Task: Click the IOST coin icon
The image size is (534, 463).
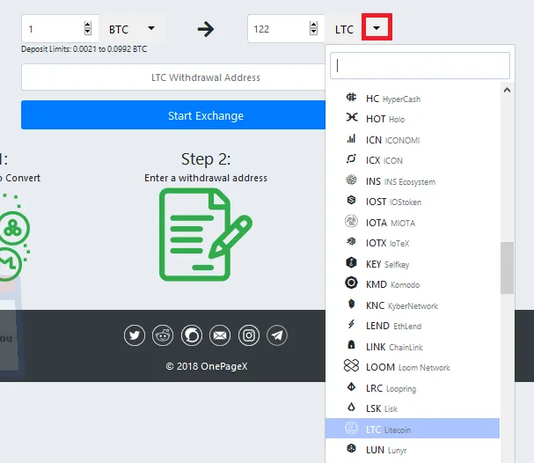Action: pos(351,200)
